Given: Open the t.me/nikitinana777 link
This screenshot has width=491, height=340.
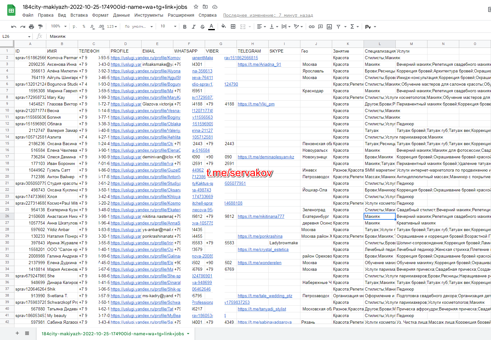Looking at the screenshot, I should point(261,216).
